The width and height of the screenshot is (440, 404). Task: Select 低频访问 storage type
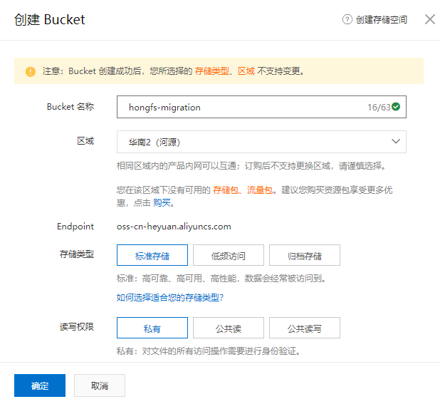(x=228, y=255)
